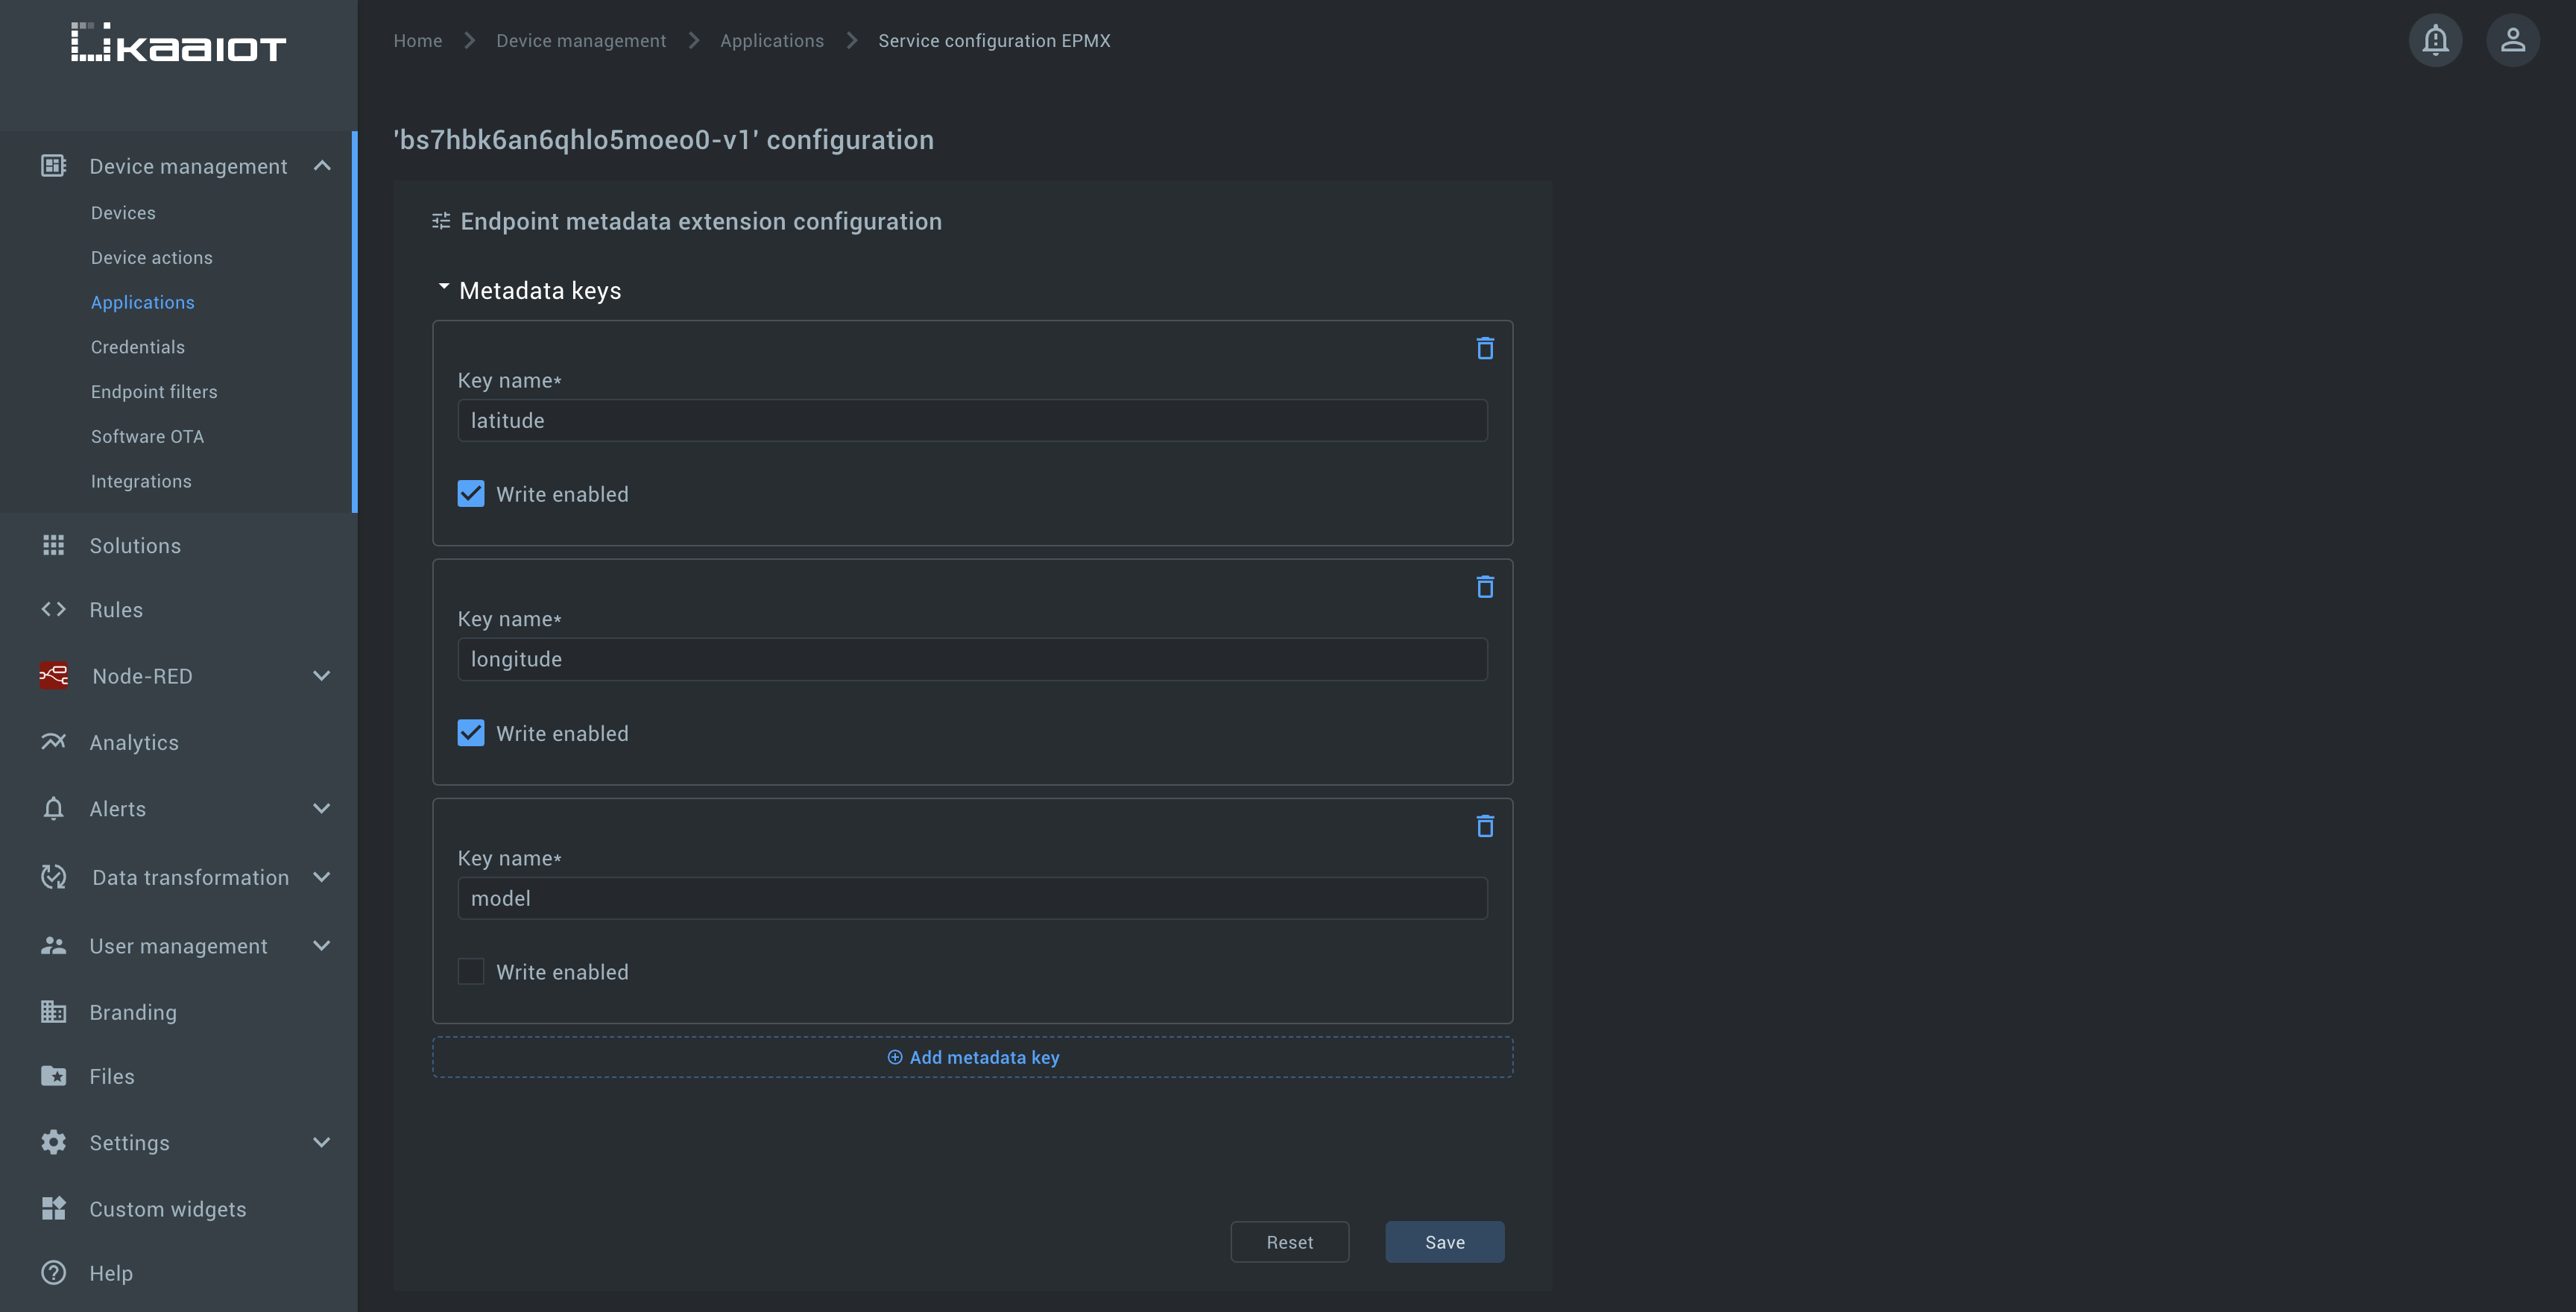Open the notifications bell icon
This screenshot has width=2576, height=1312.
tap(2435, 40)
